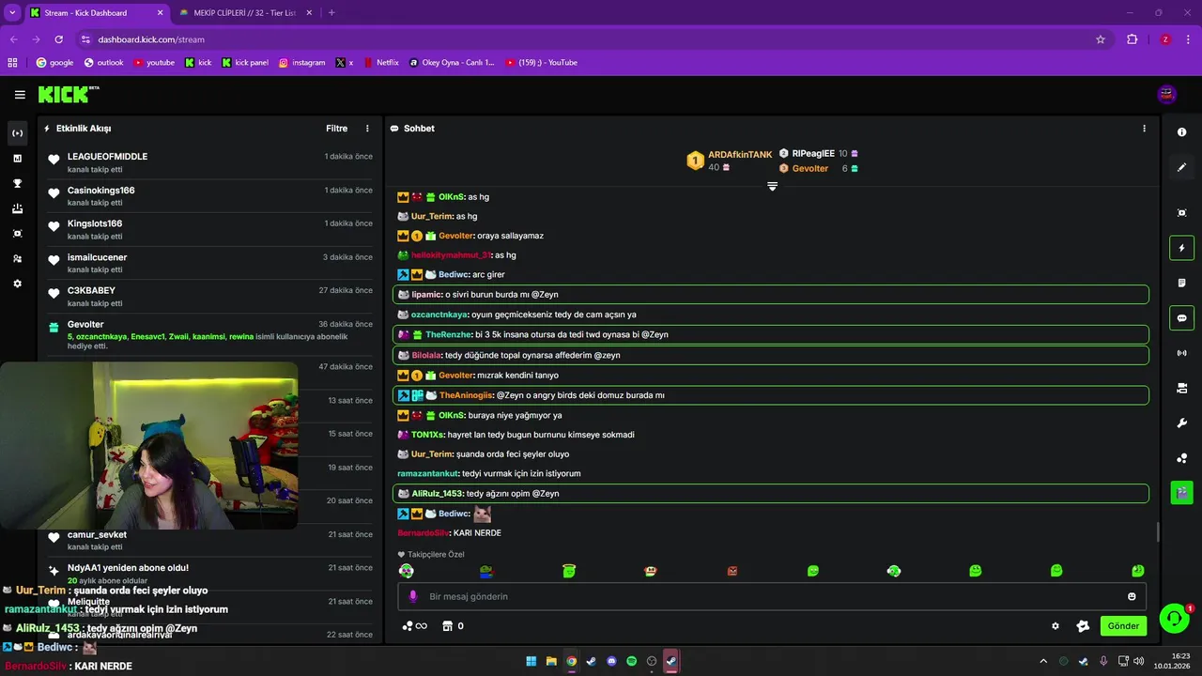This screenshot has height=676, width=1202.
Task: Open the kick panel bookmark
Action: pos(245,63)
